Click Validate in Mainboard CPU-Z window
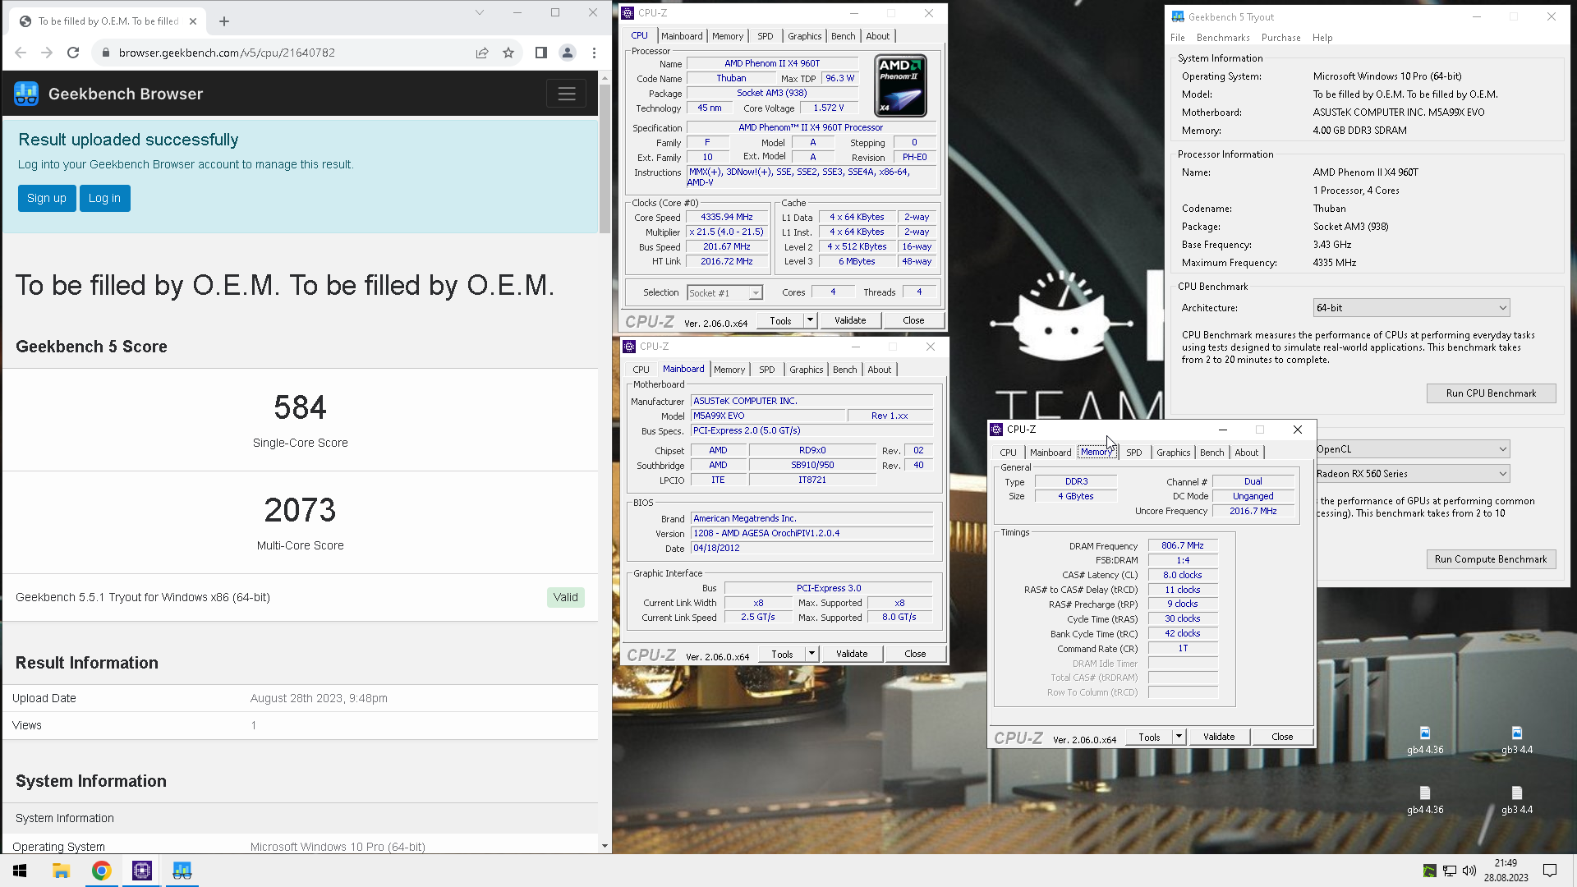Image resolution: width=1577 pixels, height=887 pixels. [852, 654]
